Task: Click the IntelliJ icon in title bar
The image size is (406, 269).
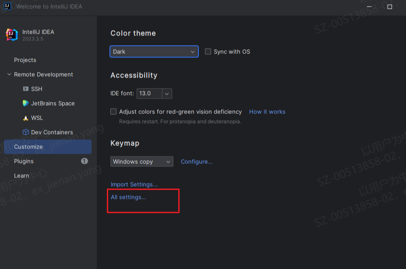Action: coord(7,6)
